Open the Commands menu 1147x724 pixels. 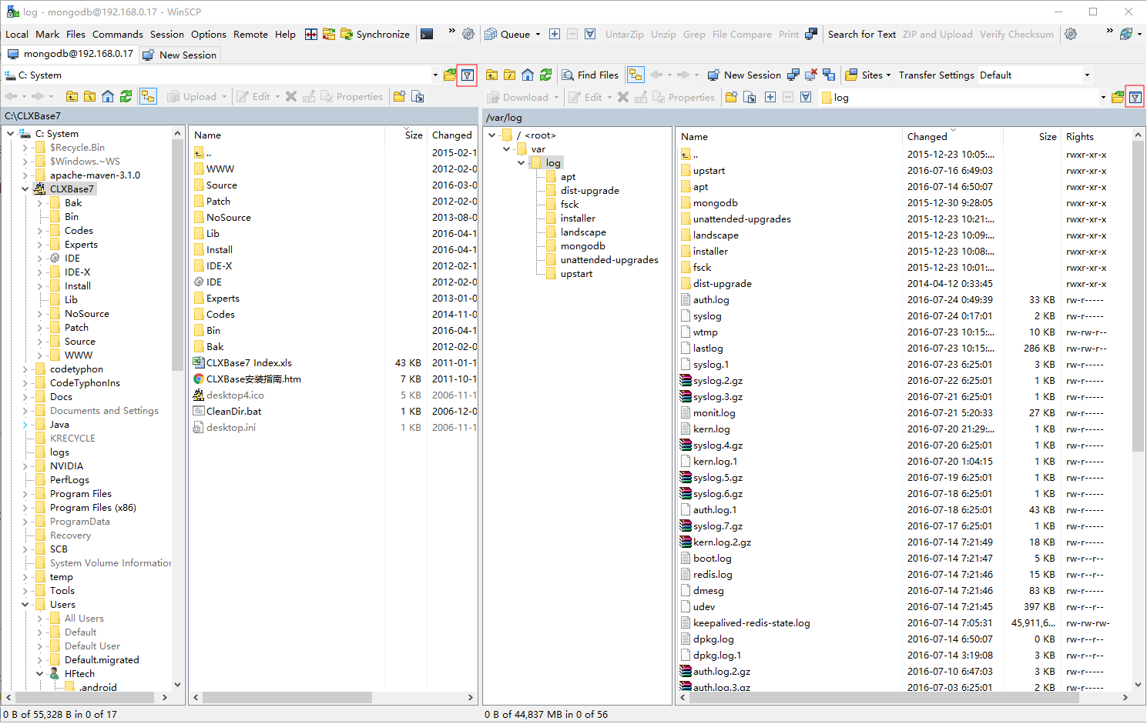click(x=117, y=35)
